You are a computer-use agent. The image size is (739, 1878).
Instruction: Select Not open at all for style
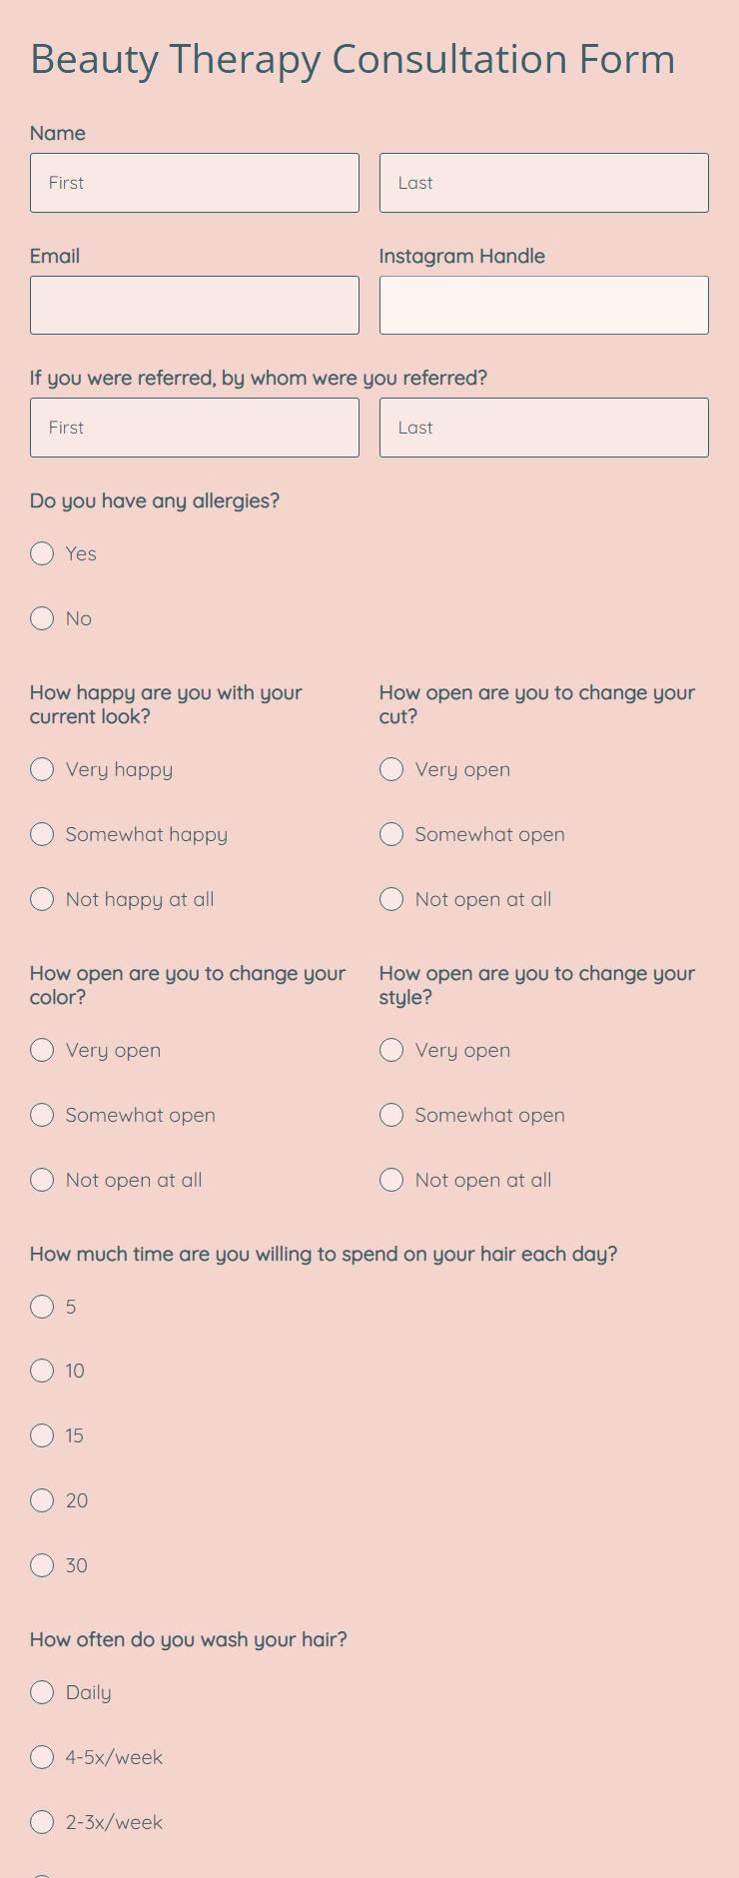tap(391, 1180)
